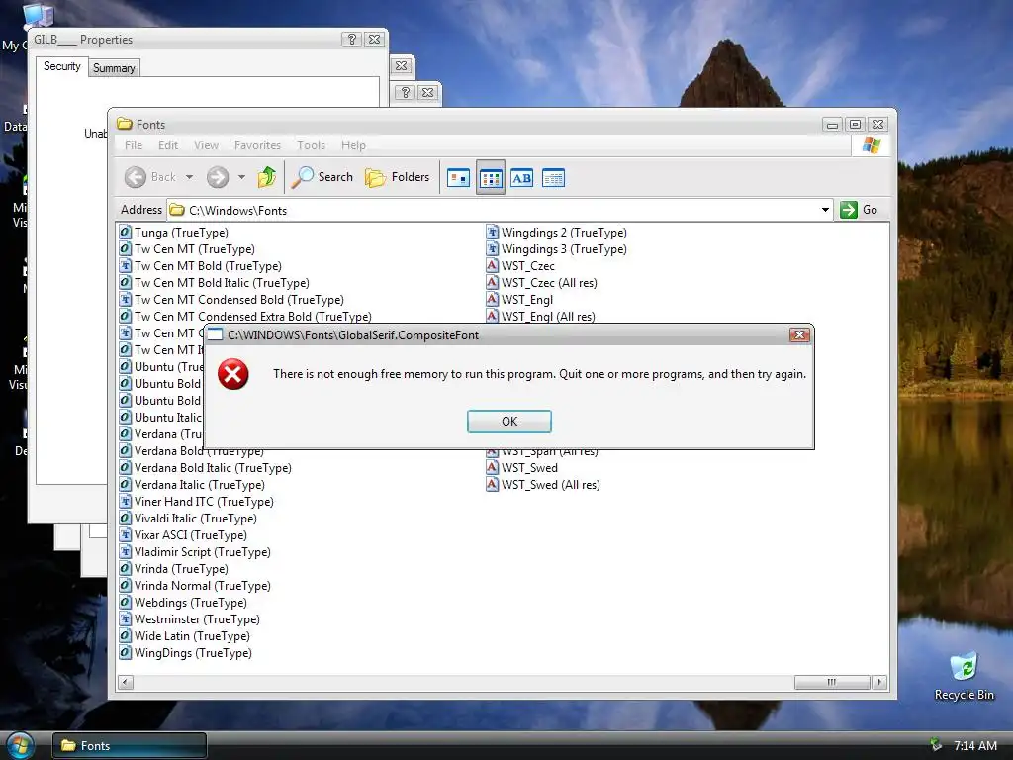This screenshot has width=1013, height=760.
Task: Click the Forward arrow icon
Action: 218,177
